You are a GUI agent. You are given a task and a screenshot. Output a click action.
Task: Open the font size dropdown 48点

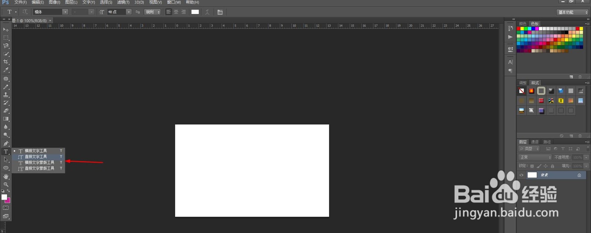coord(129,12)
